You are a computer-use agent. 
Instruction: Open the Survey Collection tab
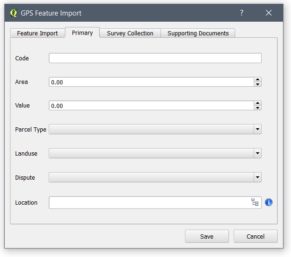pos(130,33)
